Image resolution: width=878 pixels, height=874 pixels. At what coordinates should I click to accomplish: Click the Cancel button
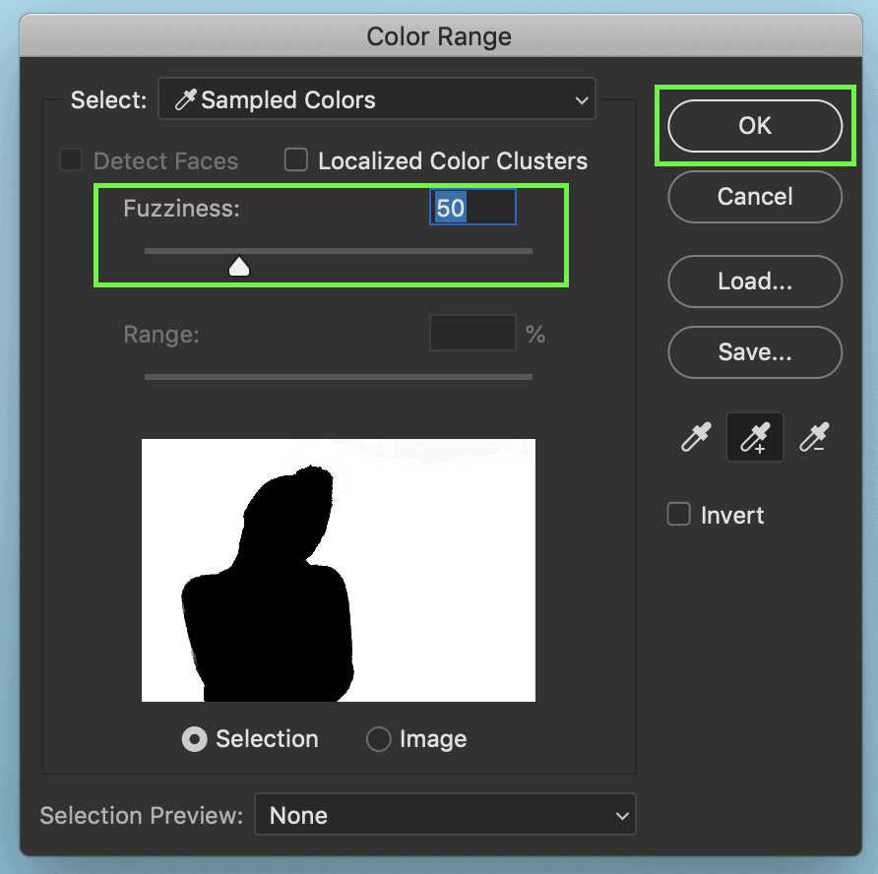[x=755, y=197]
